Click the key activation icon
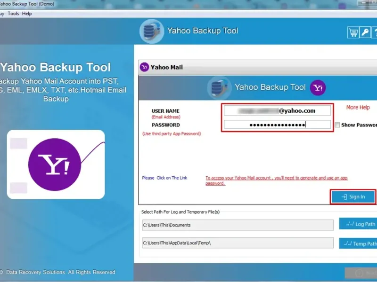This screenshot has height=282, width=377. coord(365,32)
